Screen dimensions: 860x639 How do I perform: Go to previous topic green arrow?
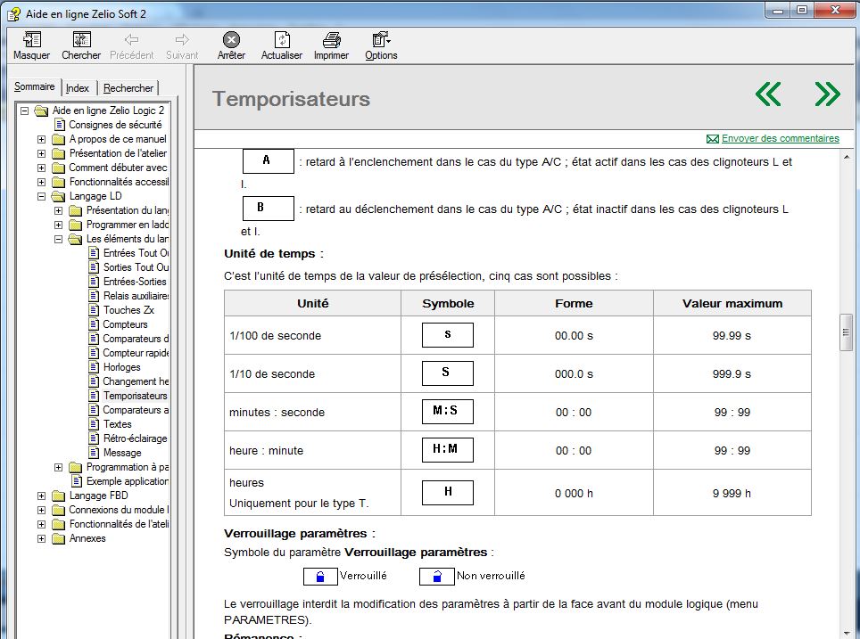(768, 94)
